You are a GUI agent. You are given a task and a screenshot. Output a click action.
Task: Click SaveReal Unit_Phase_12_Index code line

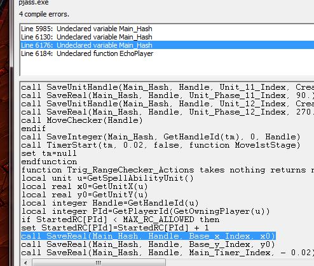(167, 112)
